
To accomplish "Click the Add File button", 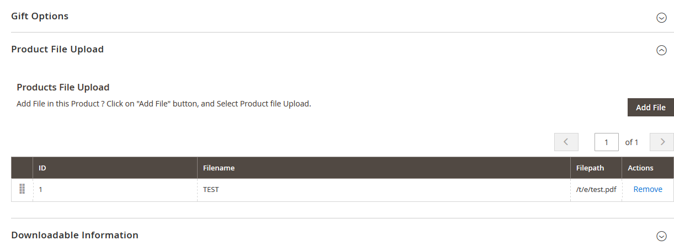I will point(650,108).
